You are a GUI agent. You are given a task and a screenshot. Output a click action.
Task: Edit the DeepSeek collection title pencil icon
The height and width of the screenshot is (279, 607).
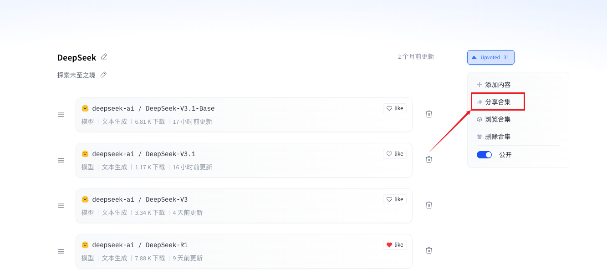tap(104, 57)
